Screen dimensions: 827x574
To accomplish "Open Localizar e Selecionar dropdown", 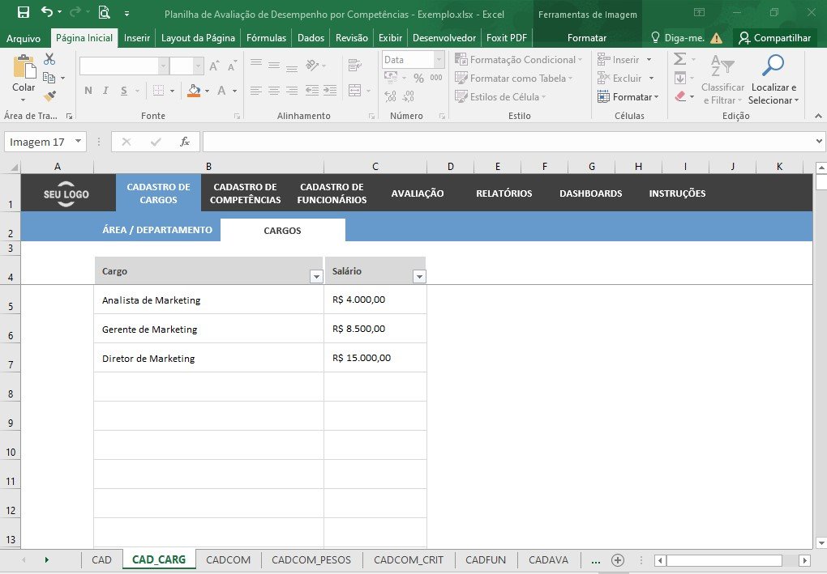I will pos(773,79).
